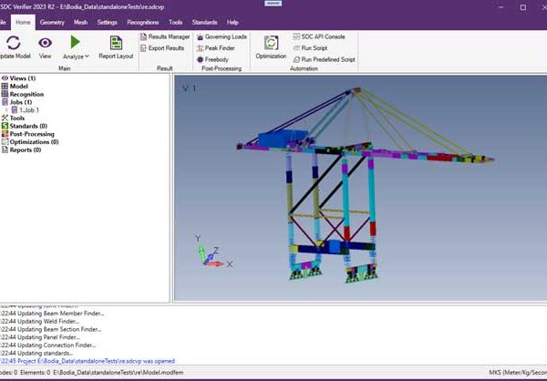
Task: Click the Optimization icon
Action: coord(271,47)
